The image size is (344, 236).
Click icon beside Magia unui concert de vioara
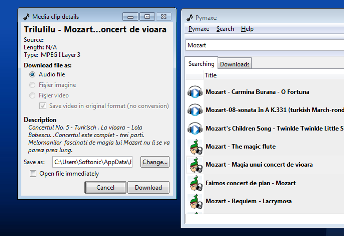tap(195, 165)
